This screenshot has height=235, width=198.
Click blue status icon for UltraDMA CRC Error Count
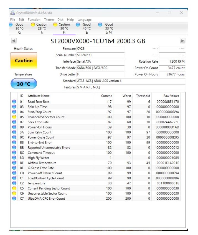[14, 199]
